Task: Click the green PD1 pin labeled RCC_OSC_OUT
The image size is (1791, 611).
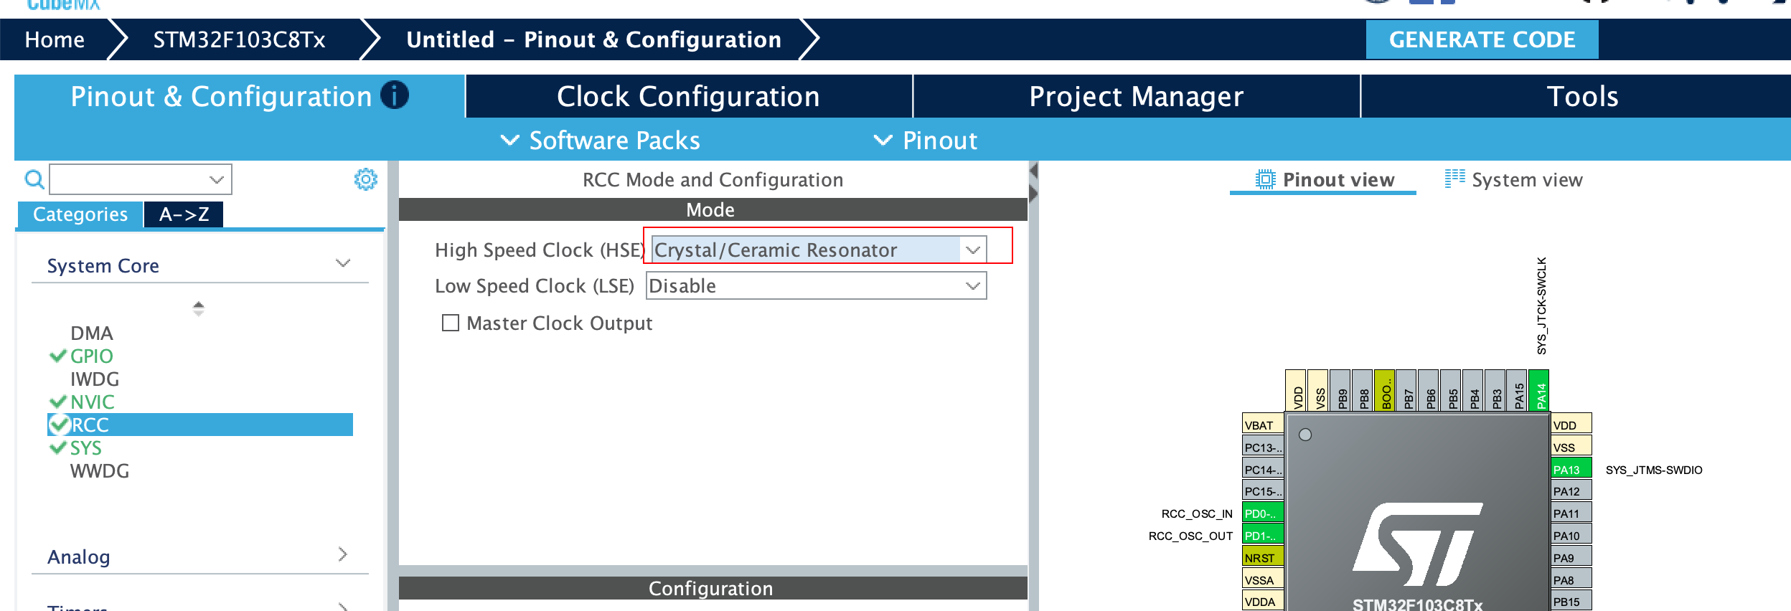Action: point(1263,535)
